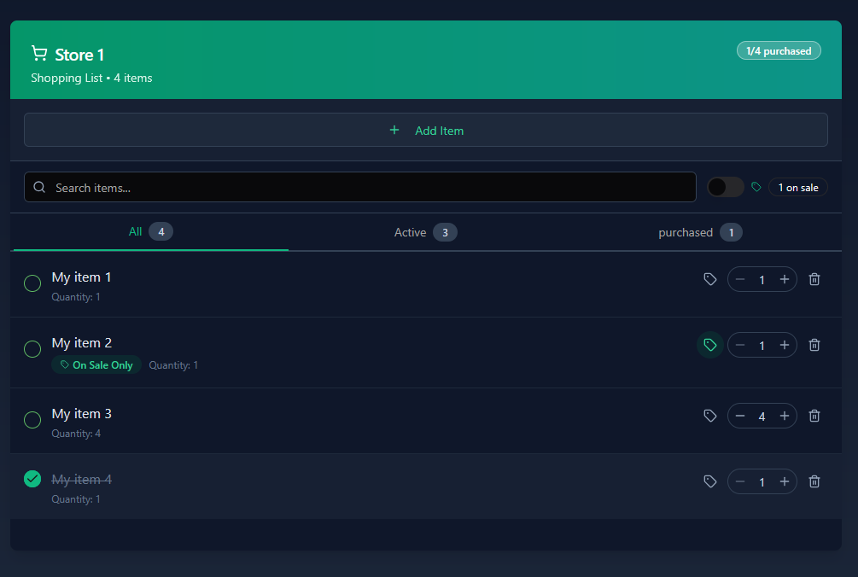Delete My item 4 via trash icon
Viewport: 858px width, 577px height.
click(814, 481)
